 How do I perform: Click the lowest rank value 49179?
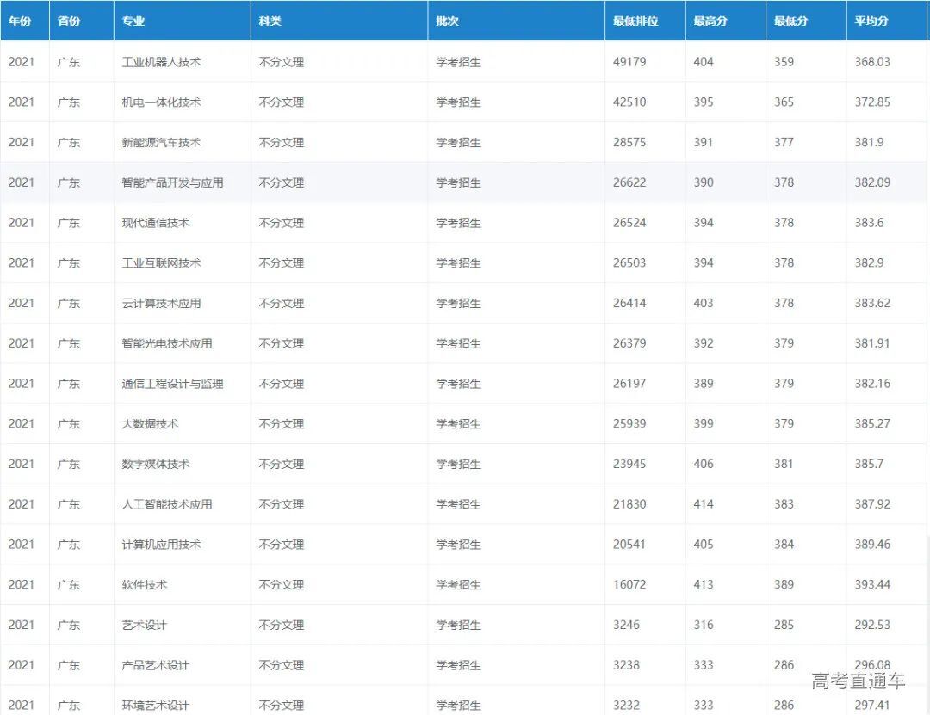(x=629, y=62)
